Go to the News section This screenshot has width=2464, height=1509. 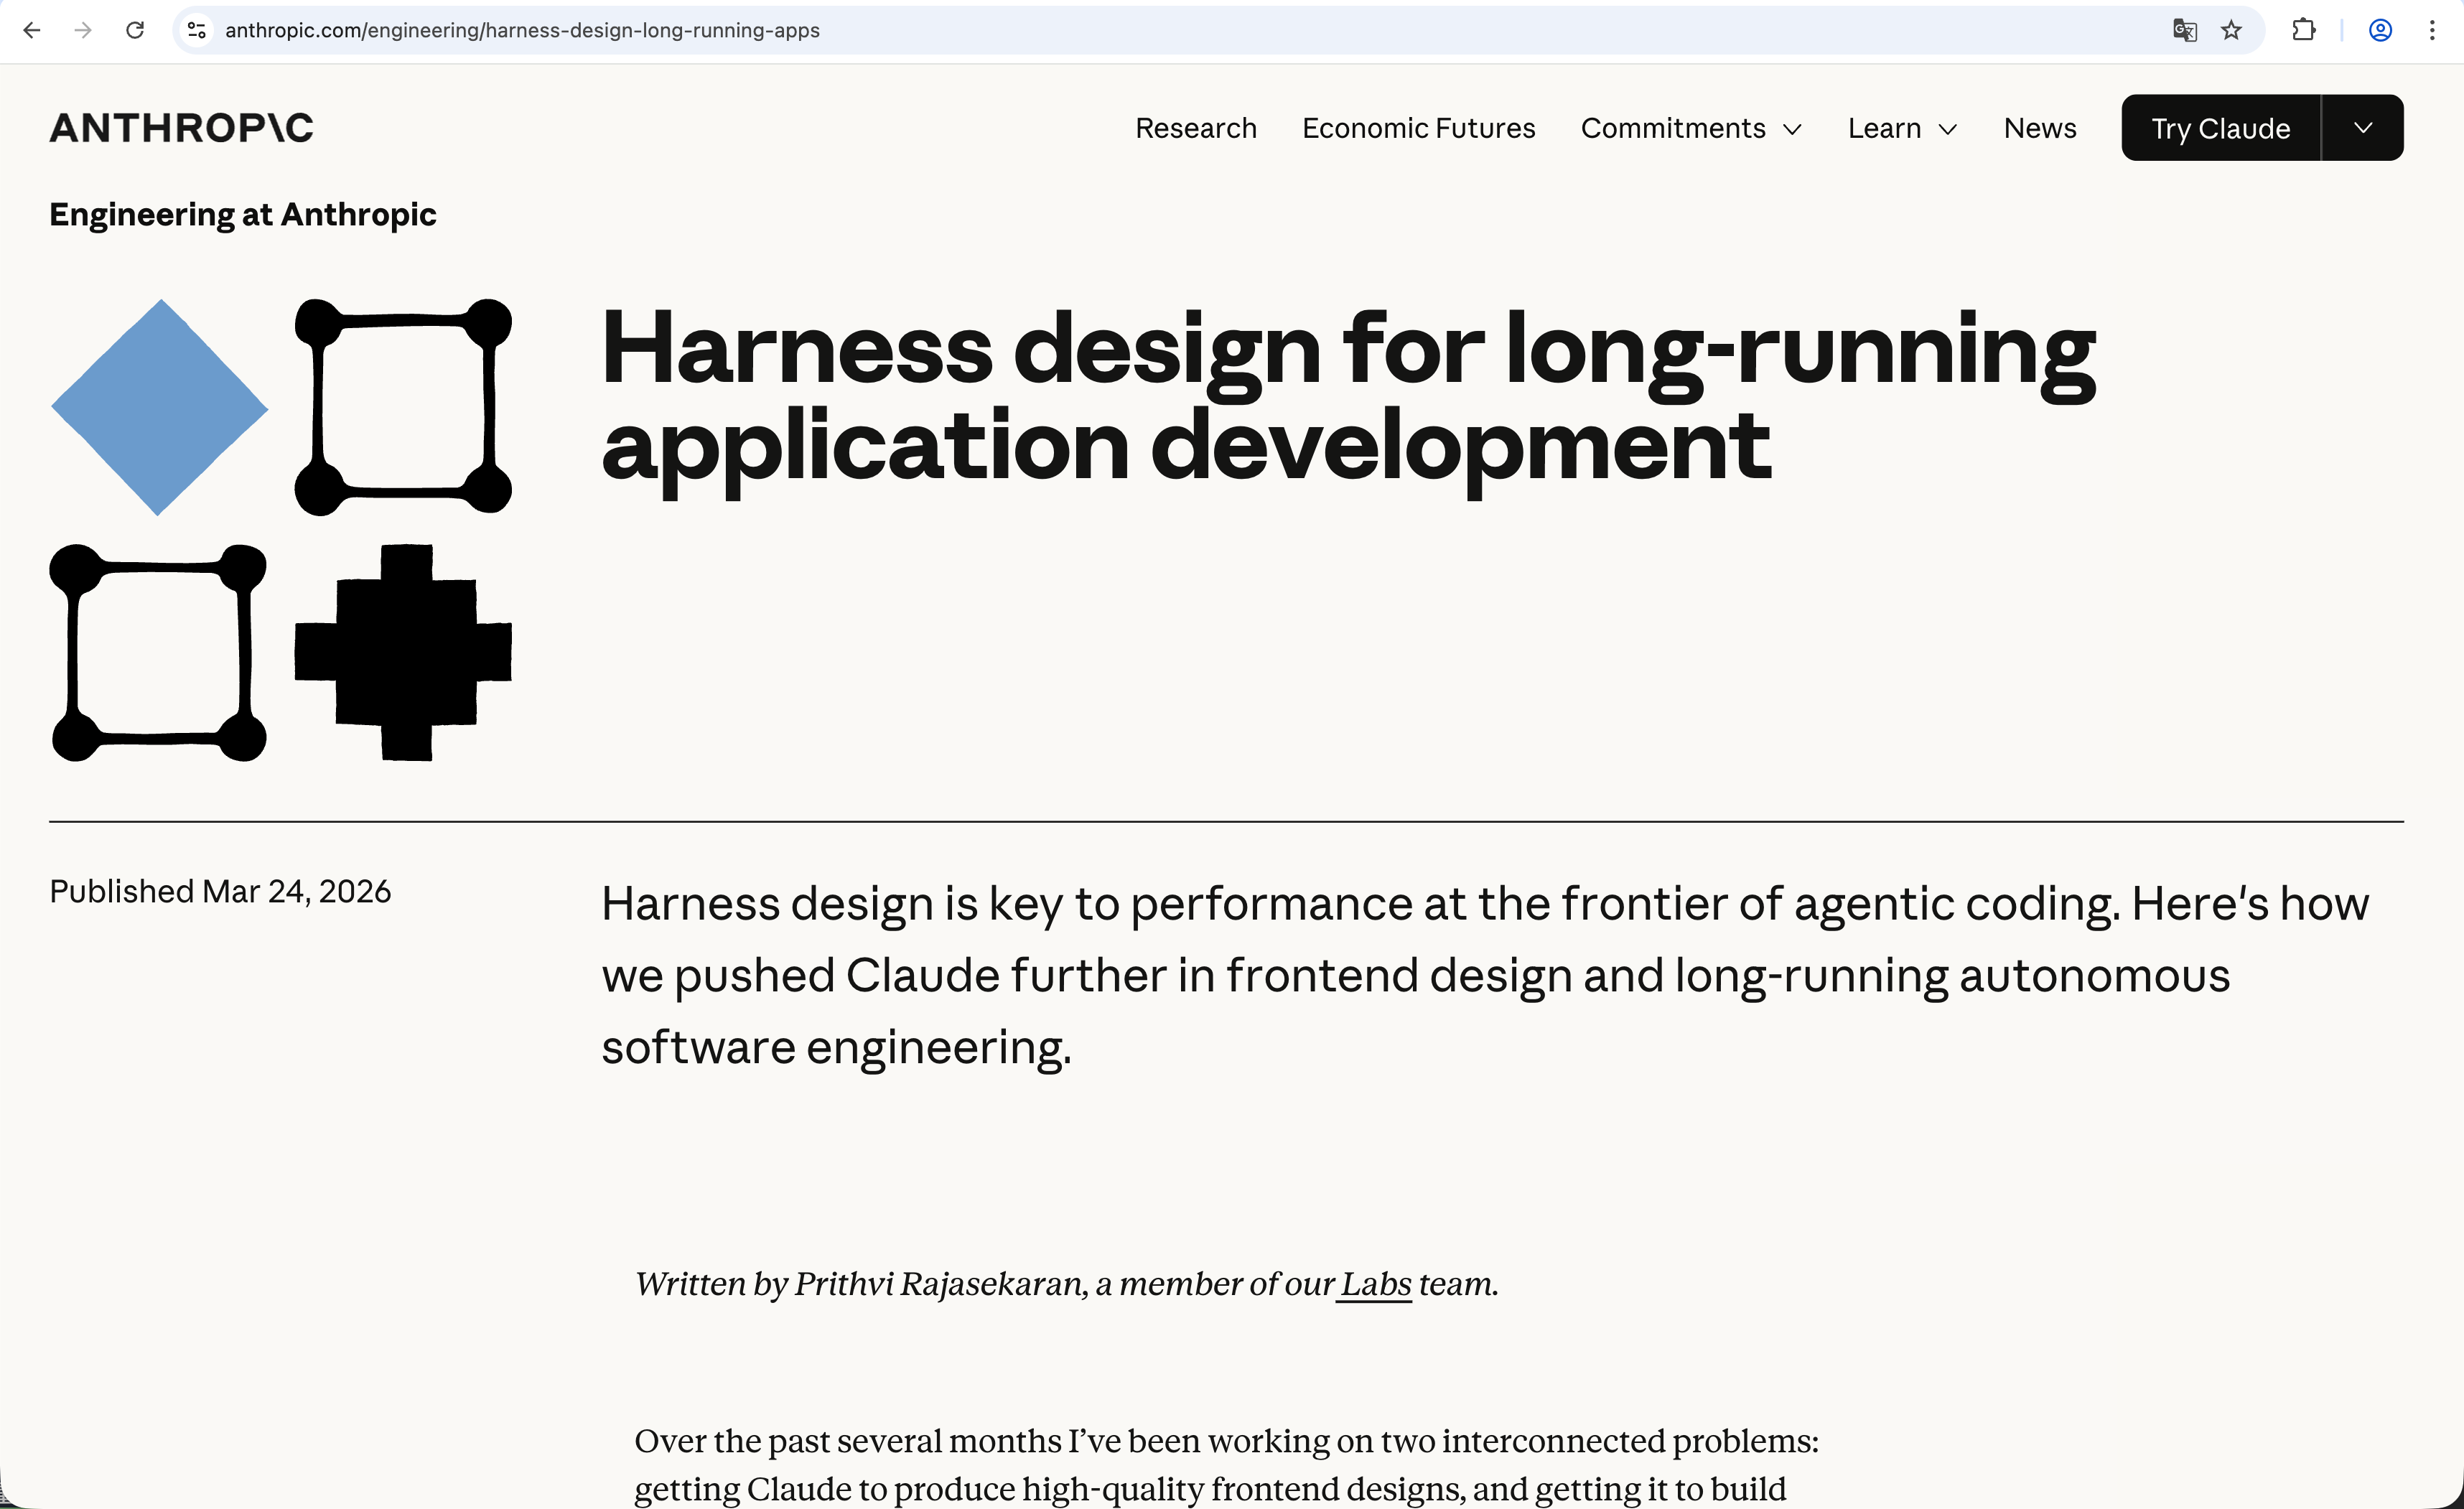click(2039, 128)
